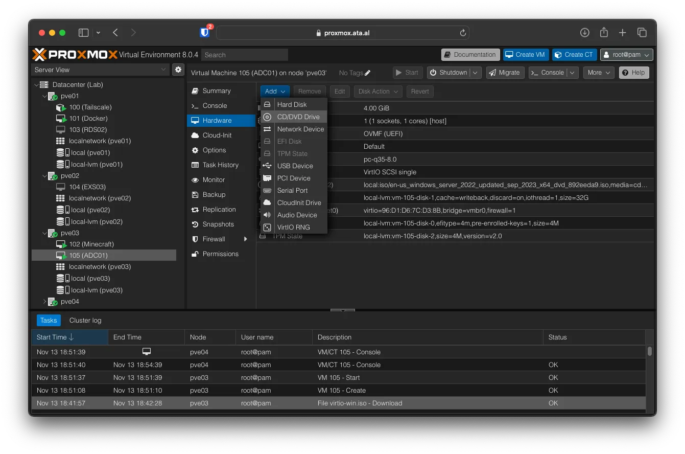Switch to the Cluster log tab
The width and height of the screenshot is (685, 454).
point(85,321)
